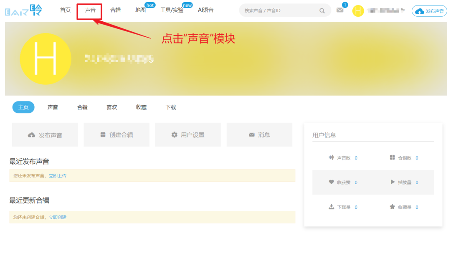
Task: Click the 创建合辑 button
Action: coord(116,134)
